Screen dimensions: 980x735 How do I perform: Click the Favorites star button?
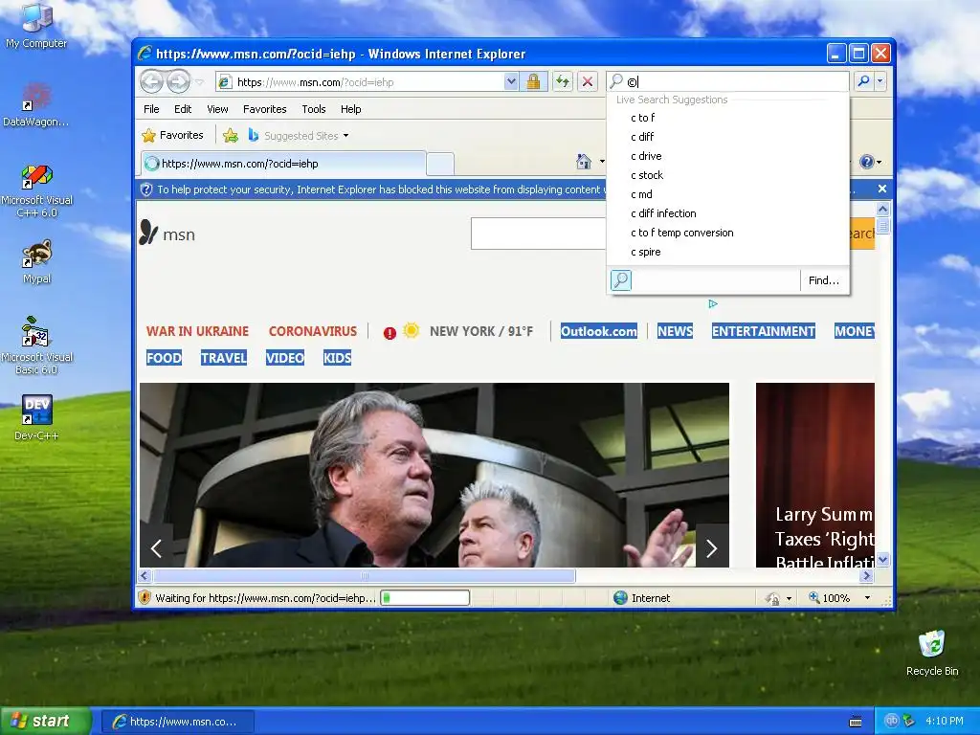173,135
